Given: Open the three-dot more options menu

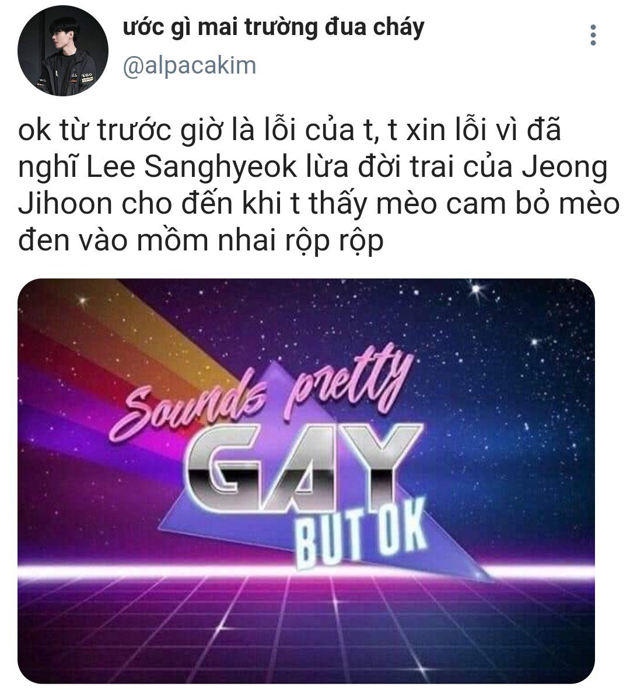Looking at the screenshot, I should click(x=593, y=35).
